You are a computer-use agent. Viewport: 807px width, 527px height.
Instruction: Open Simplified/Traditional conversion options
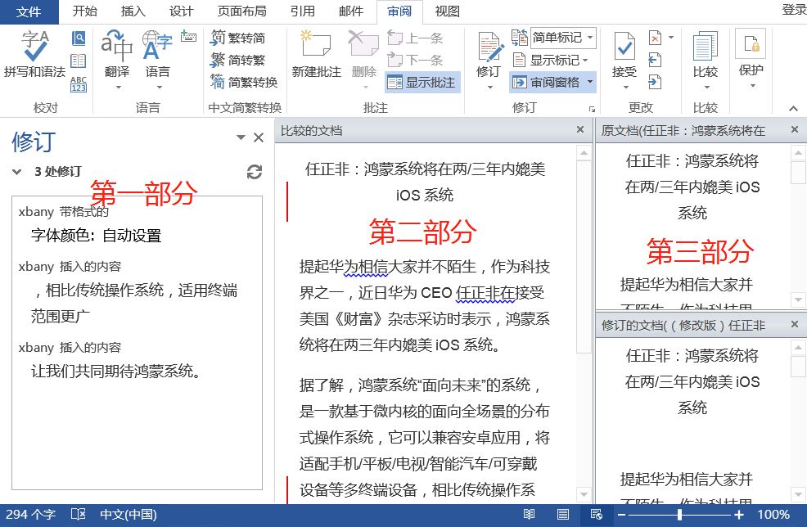(x=244, y=82)
